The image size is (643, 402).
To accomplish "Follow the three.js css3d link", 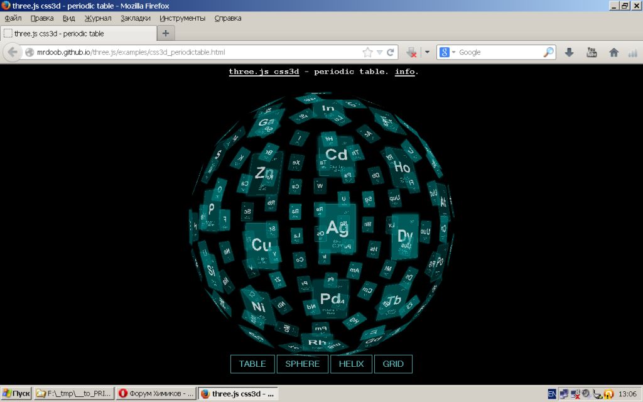I will click(x=264, y=72).
